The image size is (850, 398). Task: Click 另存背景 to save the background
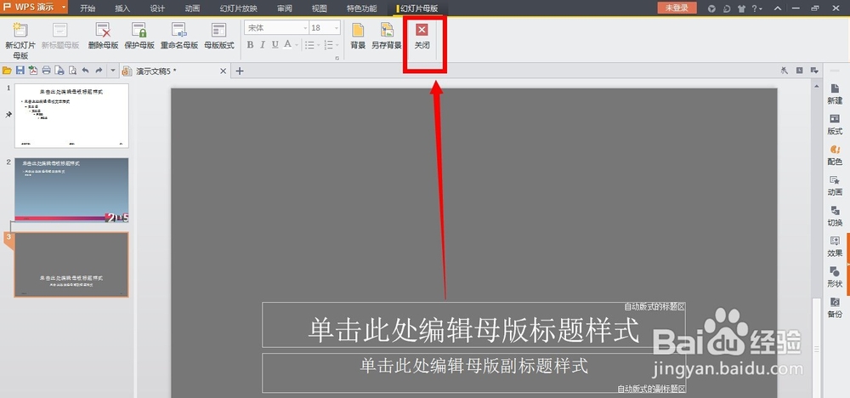point(387,37)
